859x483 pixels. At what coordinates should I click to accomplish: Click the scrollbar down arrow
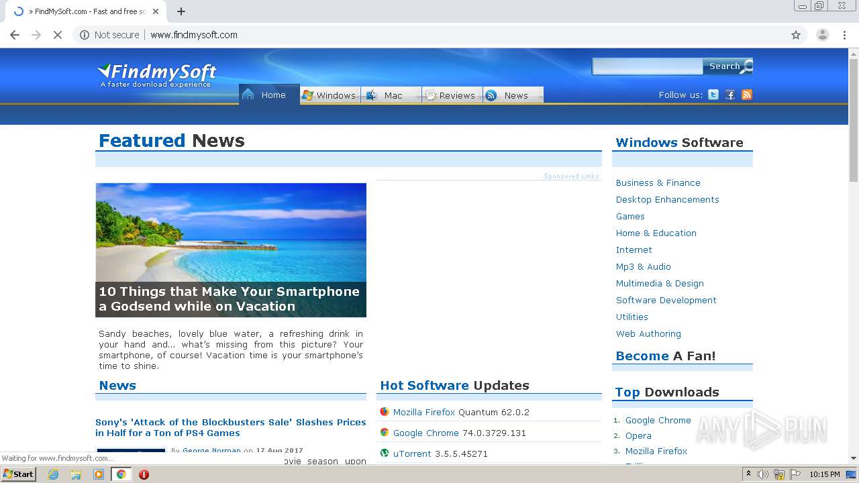point(854,459)
